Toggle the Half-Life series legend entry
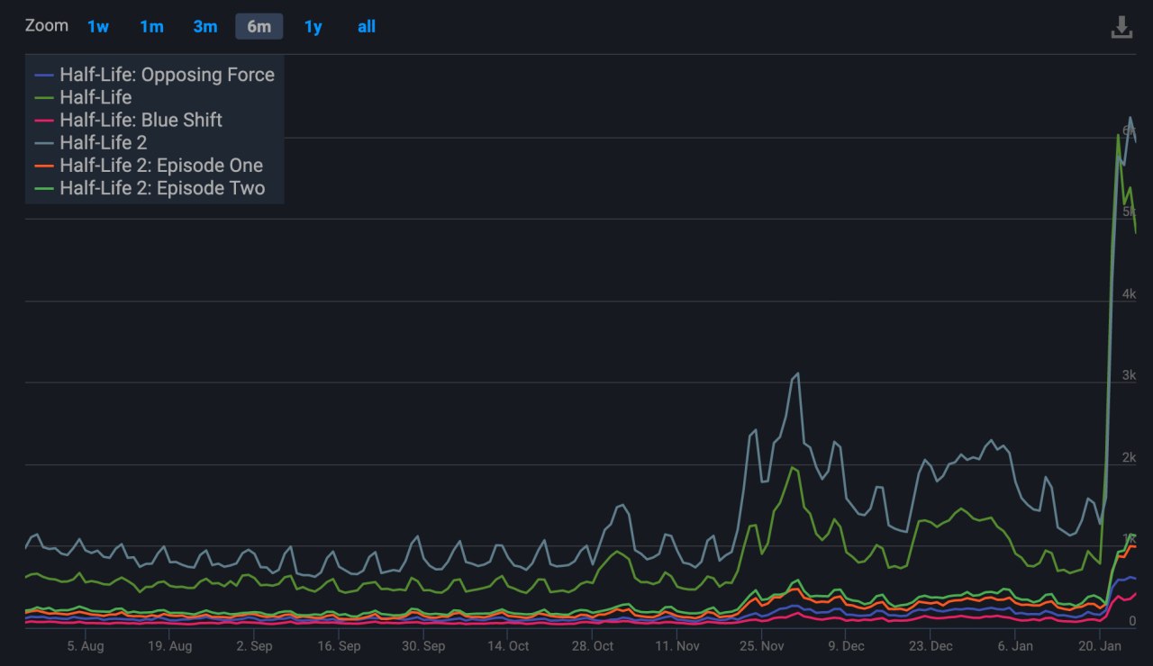This screenshot has height=666, width=1153. (83, 97)
